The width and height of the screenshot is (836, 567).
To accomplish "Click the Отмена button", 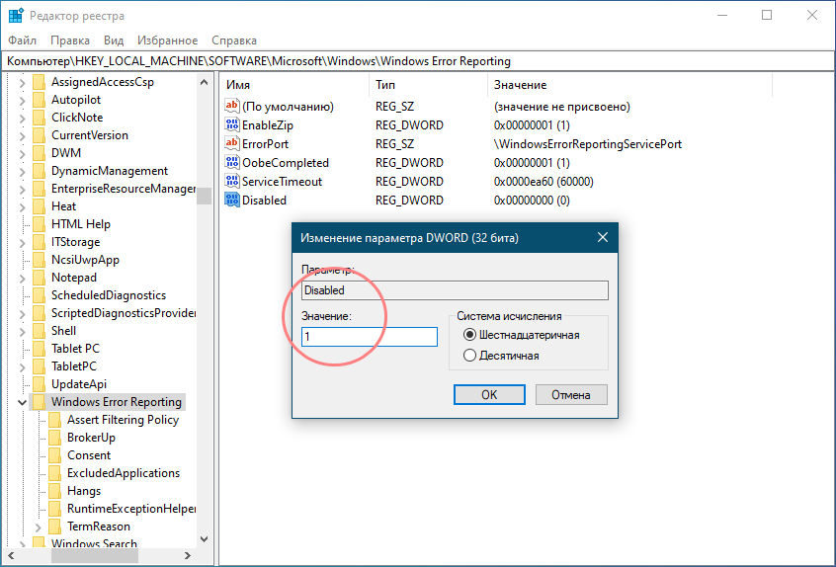I will (x=570, y=394).
